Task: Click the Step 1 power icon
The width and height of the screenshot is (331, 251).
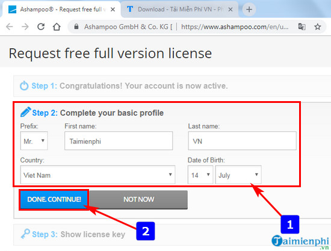Action: coord(24,85)
